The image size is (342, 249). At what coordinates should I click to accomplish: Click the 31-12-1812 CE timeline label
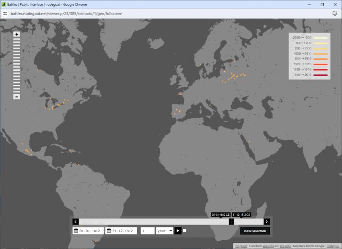(241, 215)
